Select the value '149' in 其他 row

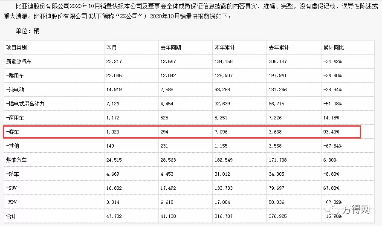coord(110,146)
